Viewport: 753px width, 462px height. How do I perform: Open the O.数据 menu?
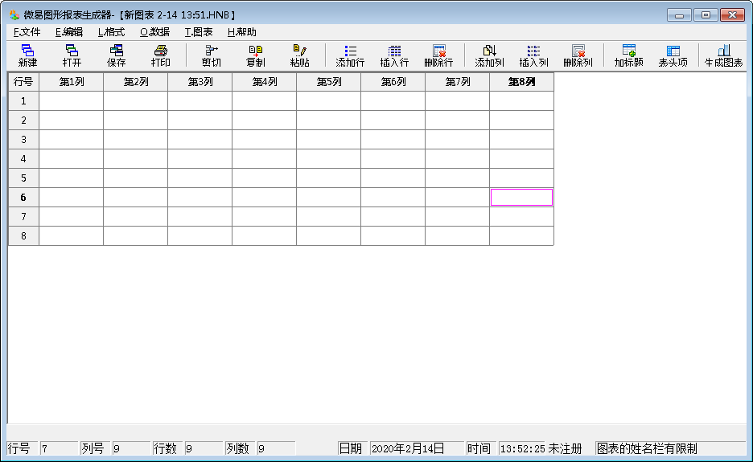154,32
